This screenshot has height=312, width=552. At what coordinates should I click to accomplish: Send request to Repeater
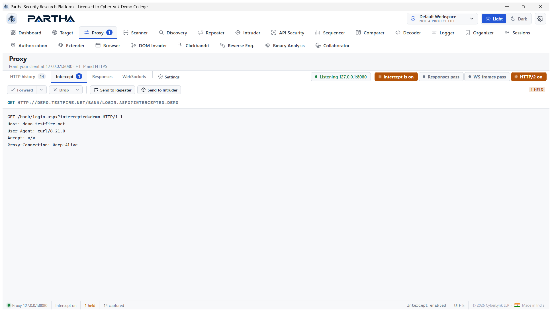pos(113,90)
